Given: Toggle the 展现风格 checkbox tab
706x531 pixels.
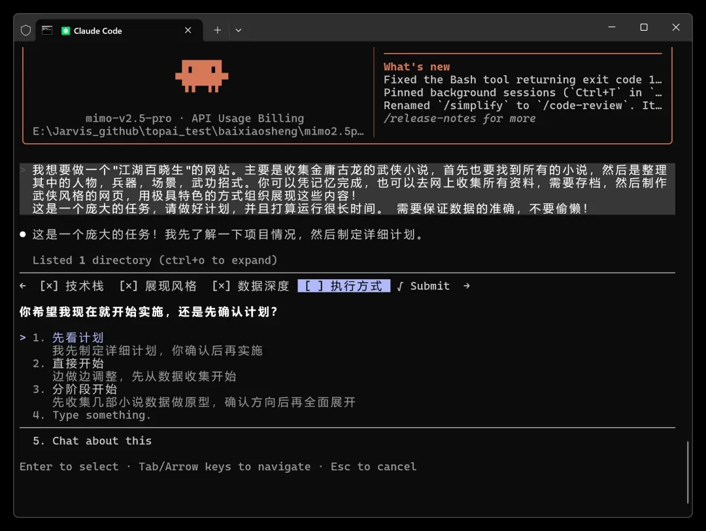Looking at the screenshot, I should 158,286.
